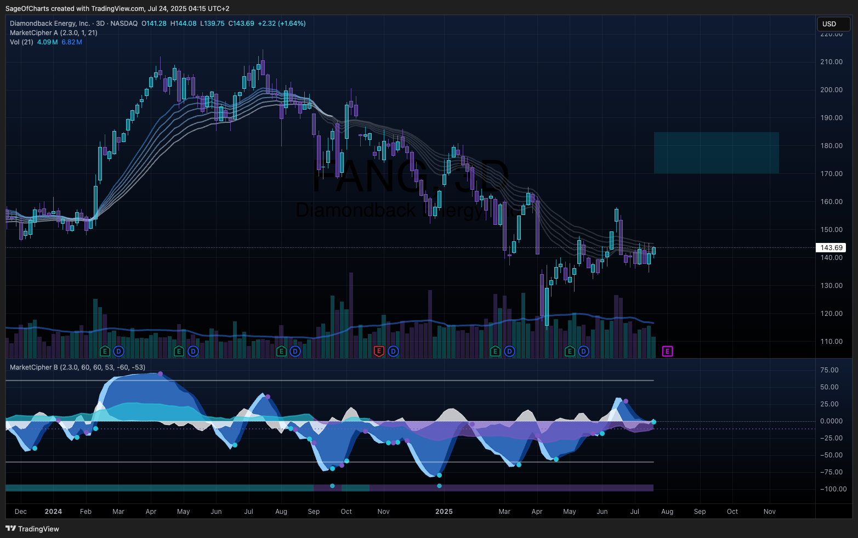
Task: Click the high value H144.08
Action: coord(183,24)
